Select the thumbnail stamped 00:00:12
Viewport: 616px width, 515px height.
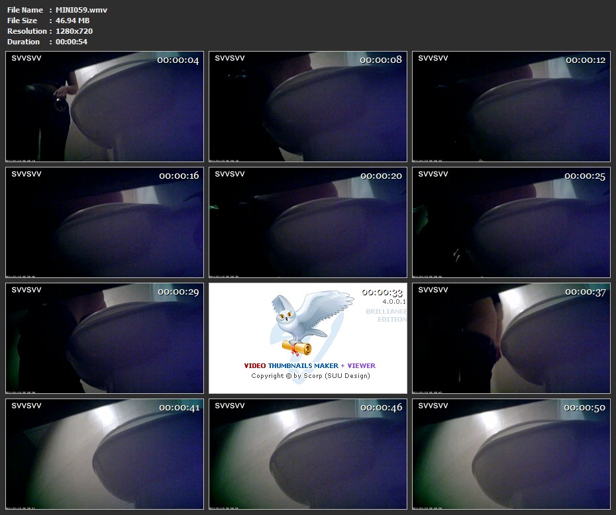pos(511,107)
